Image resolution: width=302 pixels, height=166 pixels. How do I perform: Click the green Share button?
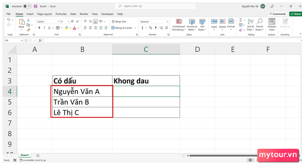point(296,14)
